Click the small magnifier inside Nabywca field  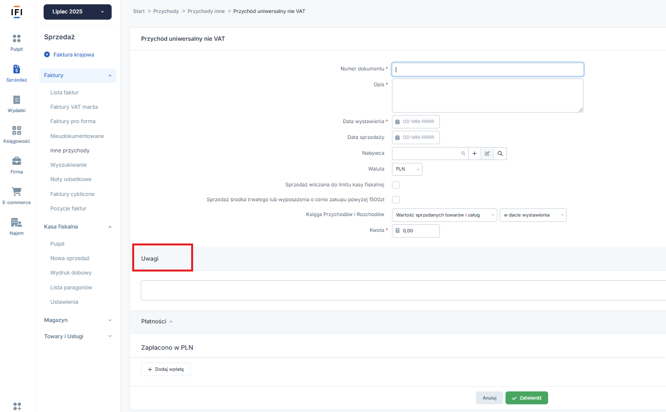(x=463, y=153)
